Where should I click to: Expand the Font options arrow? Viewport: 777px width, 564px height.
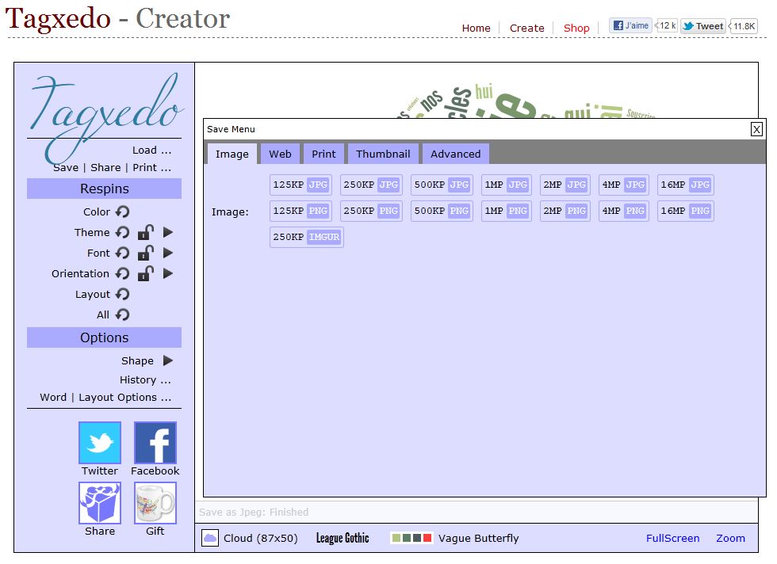[168, 253]
